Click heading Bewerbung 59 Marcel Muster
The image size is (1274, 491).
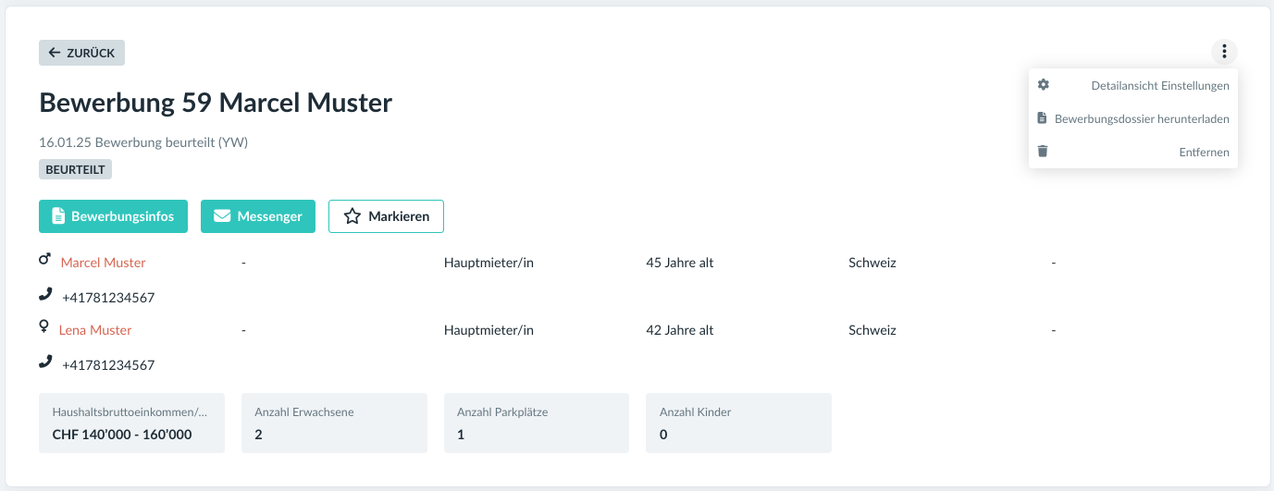[x=216, y=103]
